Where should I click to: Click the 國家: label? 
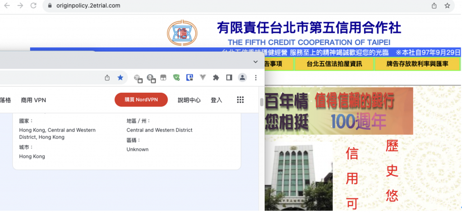26,121
